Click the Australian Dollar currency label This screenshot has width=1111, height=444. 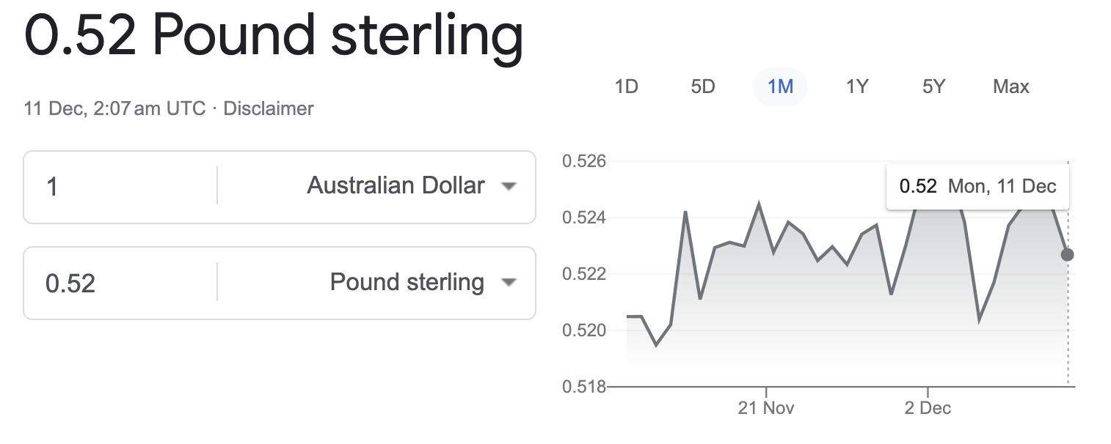tap(396, 186)
